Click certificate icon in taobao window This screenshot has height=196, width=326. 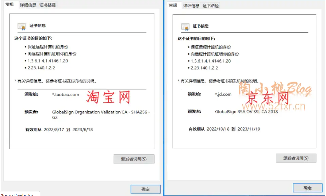tap(22, 26)
